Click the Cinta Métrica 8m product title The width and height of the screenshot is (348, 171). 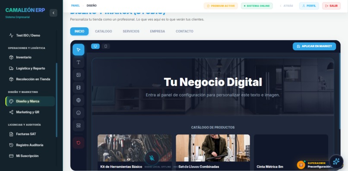pyautogui.click(x=270, y=167)
